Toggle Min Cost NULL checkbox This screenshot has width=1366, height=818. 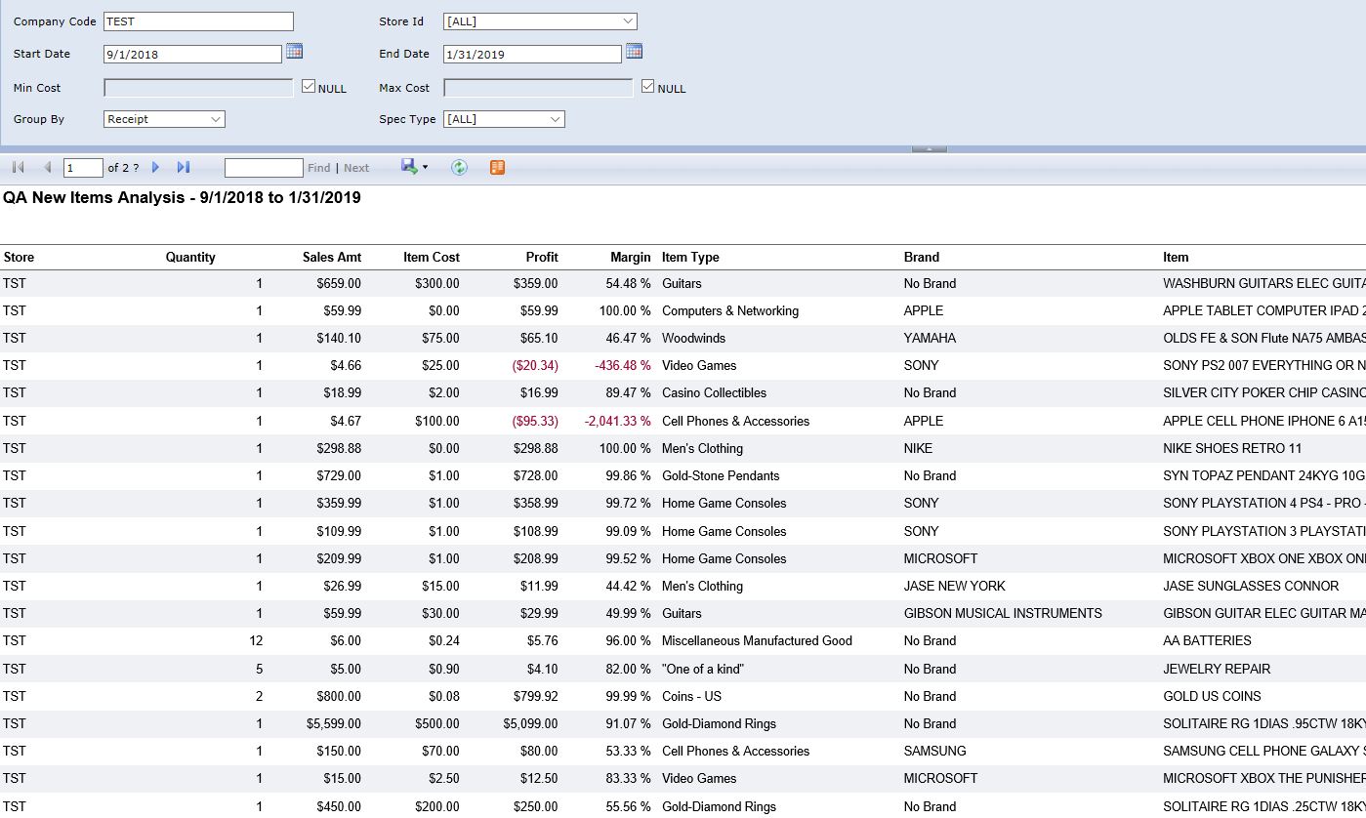point(309,87)
